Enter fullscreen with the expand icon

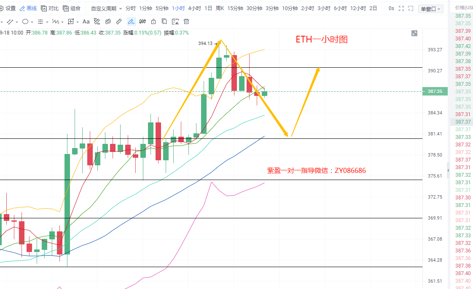coord(401,8)
